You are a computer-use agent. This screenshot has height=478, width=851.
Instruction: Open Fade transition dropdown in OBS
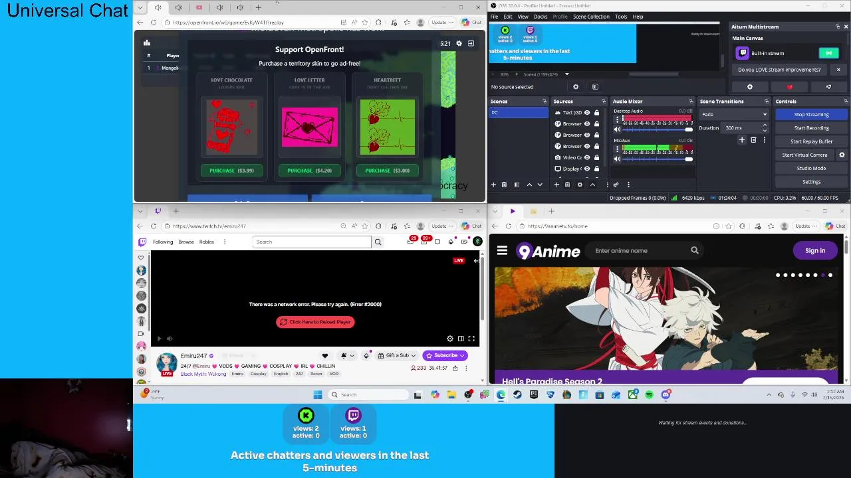734,114
